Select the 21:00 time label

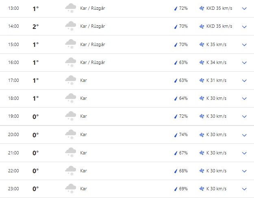[x=13, y=153]
